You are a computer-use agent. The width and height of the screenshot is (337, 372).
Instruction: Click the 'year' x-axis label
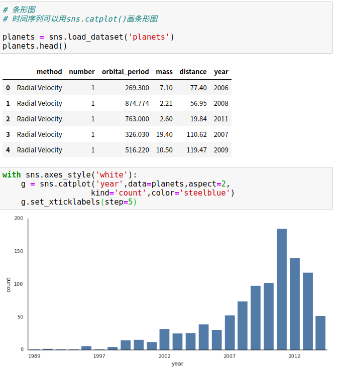pyautogui.click(x=177, y=363)
